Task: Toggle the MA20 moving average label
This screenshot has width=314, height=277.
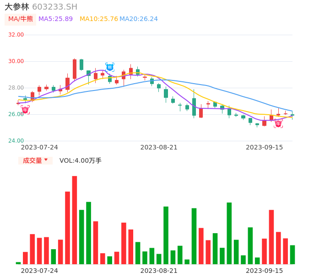Action: pyautogui.click(x=139, y=19)
